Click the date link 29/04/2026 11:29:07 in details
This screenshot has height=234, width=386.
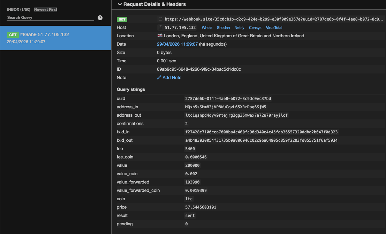(177, 44)
